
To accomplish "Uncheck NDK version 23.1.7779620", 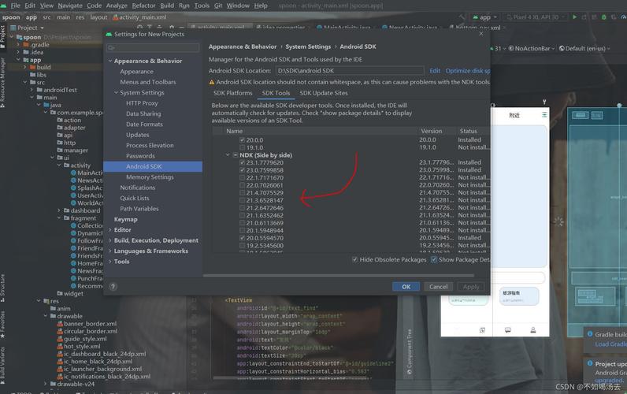I will pyautogui.click(x=243, y=162).
